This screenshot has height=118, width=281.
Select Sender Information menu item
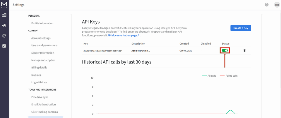point(43,53)
